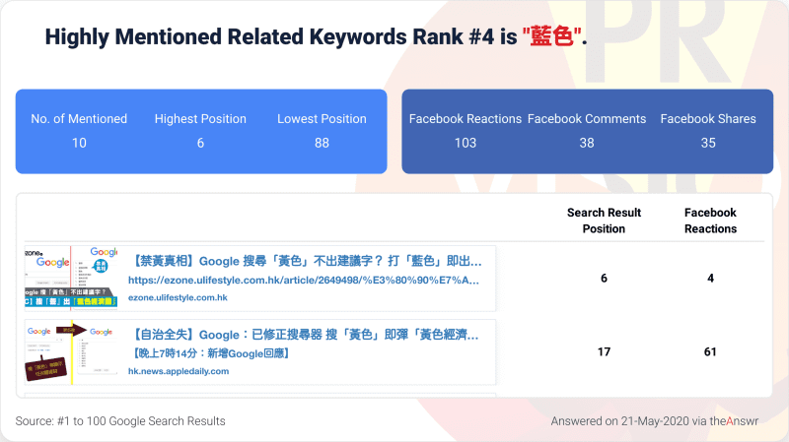Click the Source Google Search Results footnote

pos(120,421)
